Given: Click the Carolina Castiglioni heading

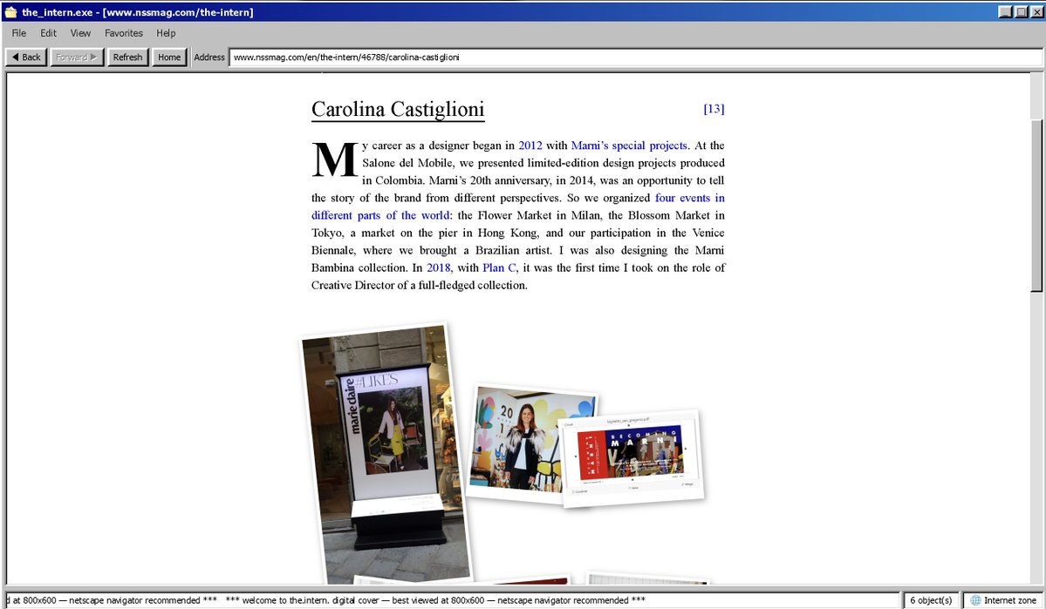Looking at the screenshot, I should [x=398, y=109].
